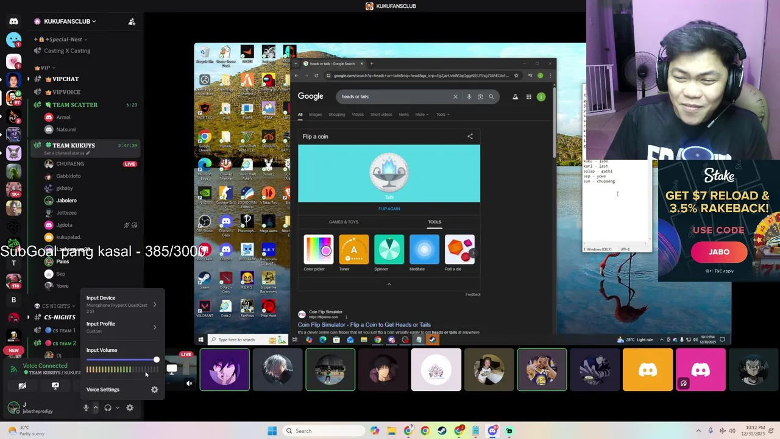Viewport: 780px width, 439px height.
Task: Switch to Images tab in Google results
Action: 315,115
